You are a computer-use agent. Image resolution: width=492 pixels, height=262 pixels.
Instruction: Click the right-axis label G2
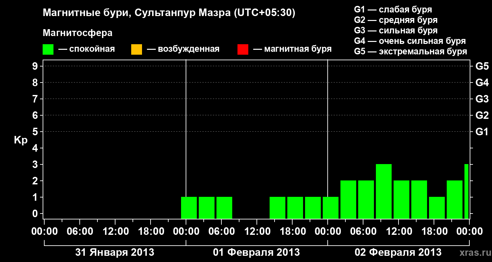click(482, 115)
